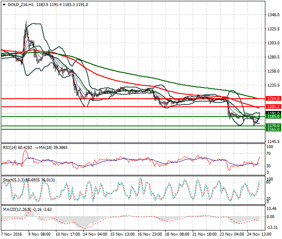Click the current price 1191.0 black label
The height and width of the screenshot is (239, 282).
click(273, 113)
